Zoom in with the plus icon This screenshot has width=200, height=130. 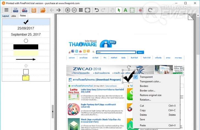68,10
